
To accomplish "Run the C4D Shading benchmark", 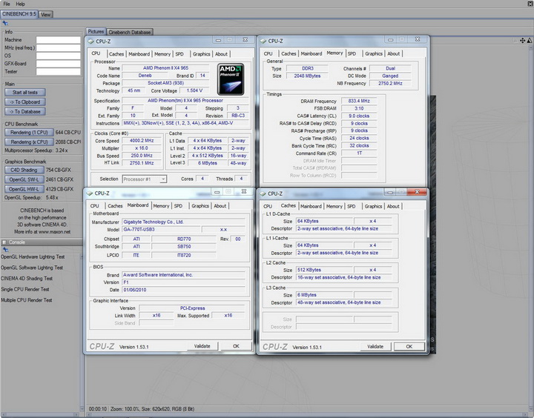I will (24, 170).
